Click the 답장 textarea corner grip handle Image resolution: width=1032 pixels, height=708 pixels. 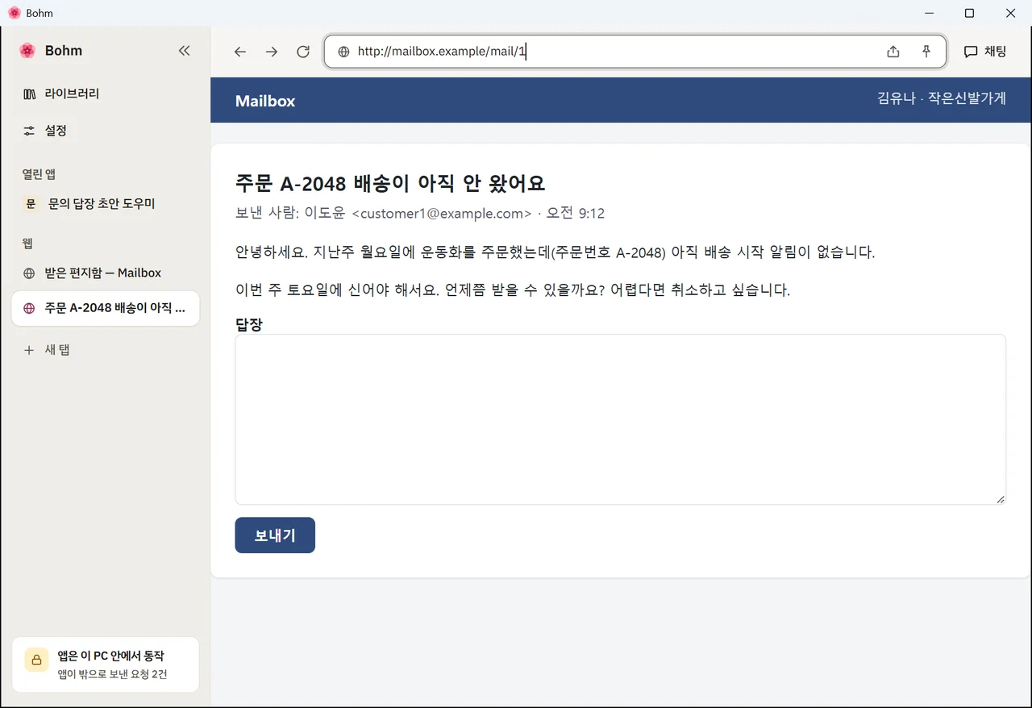coord(1001,499)
